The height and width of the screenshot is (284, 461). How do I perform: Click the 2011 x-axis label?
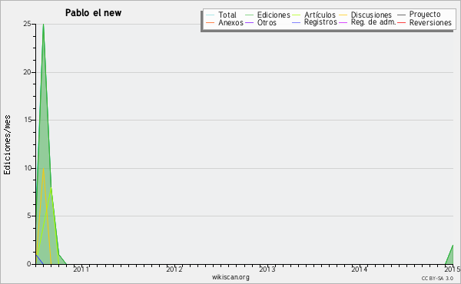pyautogui.click(x=81, y=269)
